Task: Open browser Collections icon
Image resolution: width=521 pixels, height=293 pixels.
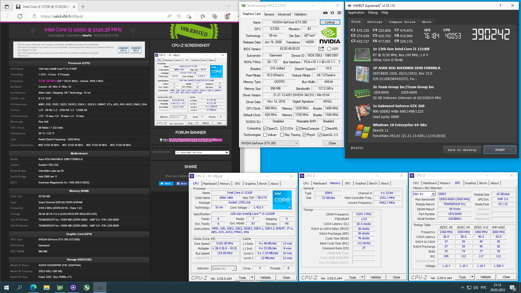Action: (x=215, y=16)
